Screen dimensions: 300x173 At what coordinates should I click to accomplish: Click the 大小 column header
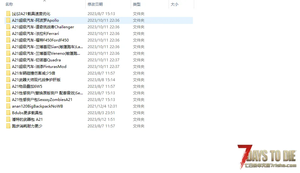174,4
